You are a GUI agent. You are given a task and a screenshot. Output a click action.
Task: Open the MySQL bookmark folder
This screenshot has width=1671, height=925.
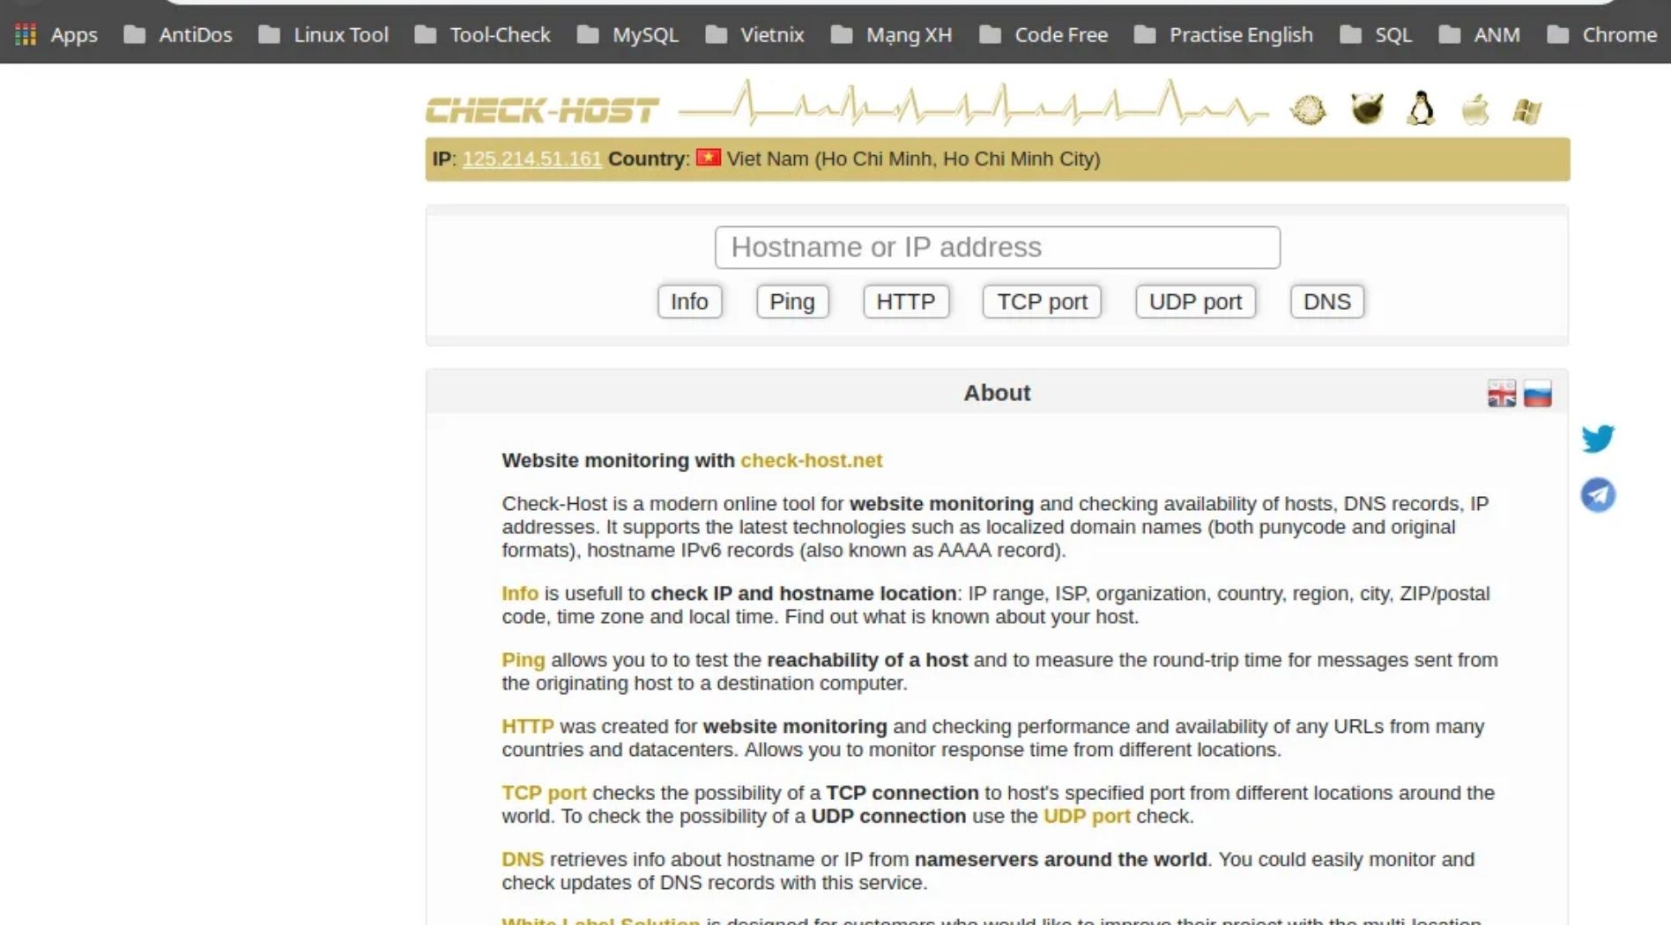[628, 34]
